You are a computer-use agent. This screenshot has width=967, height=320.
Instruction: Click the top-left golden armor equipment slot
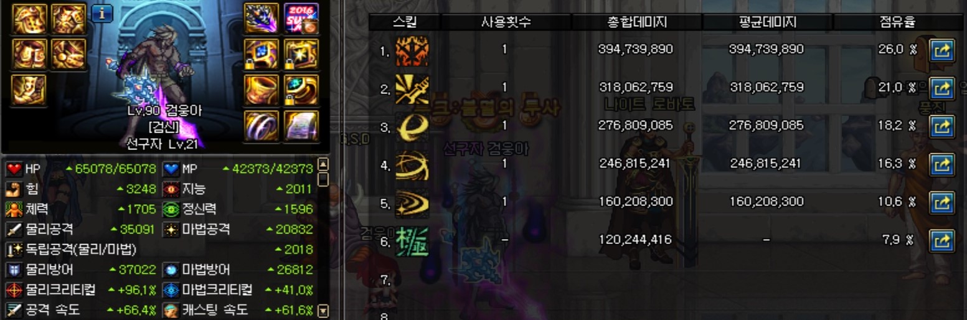click(x=29, y=18)
